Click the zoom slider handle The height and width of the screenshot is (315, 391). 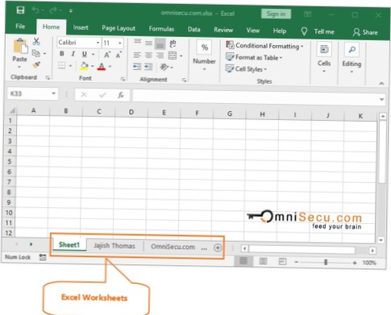tap(326, 262)
